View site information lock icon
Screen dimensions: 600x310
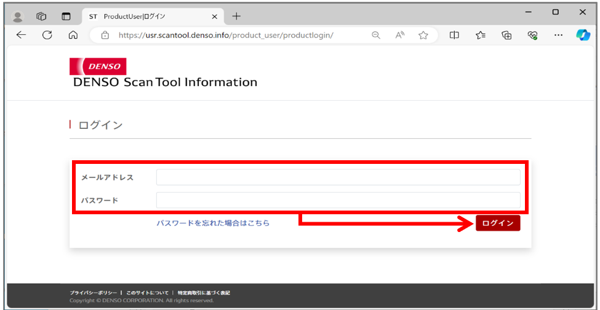tap(105, 36)
